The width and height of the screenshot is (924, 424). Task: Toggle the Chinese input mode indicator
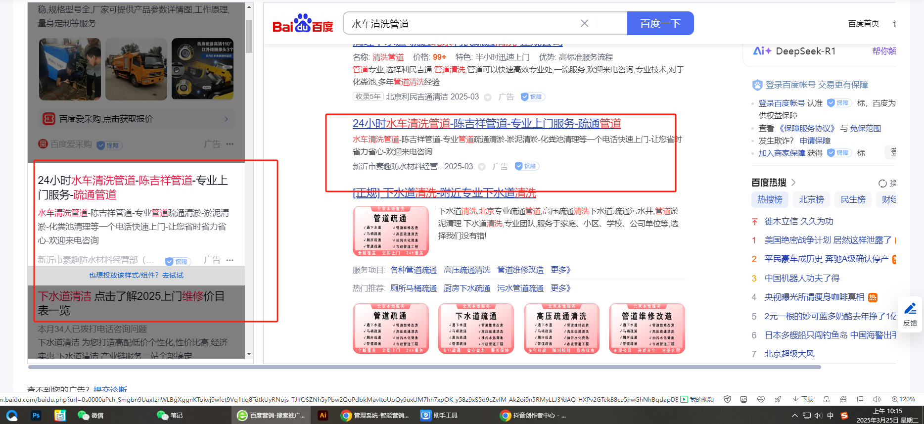tap(831, 416)
